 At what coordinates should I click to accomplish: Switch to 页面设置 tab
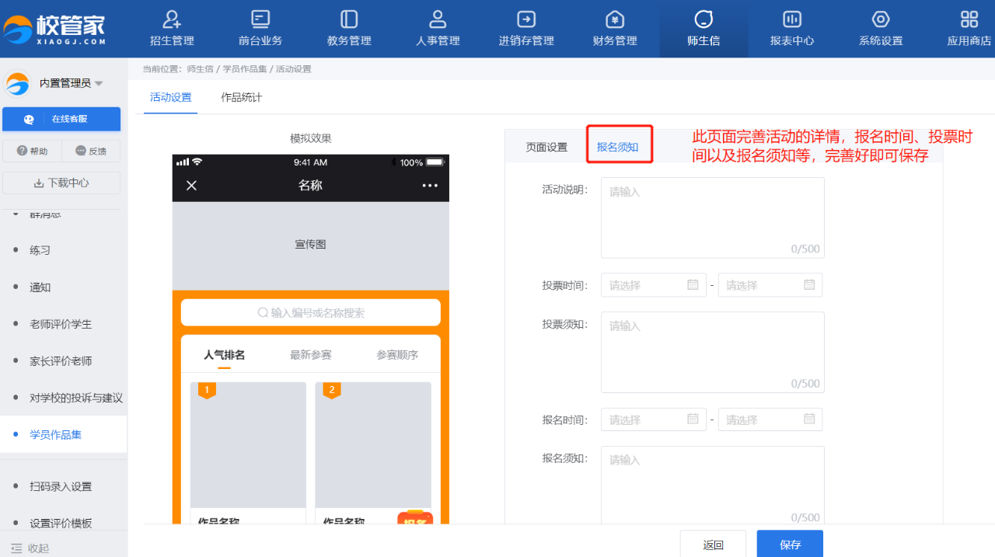coord(546,147)
